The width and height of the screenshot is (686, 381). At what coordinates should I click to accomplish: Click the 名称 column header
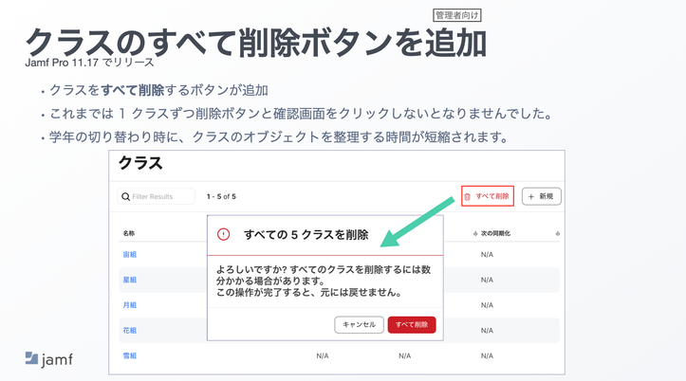pyautogui.click(x=129, y=233)
